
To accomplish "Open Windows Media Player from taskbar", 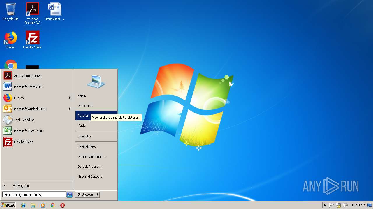I will pos(43,205).
